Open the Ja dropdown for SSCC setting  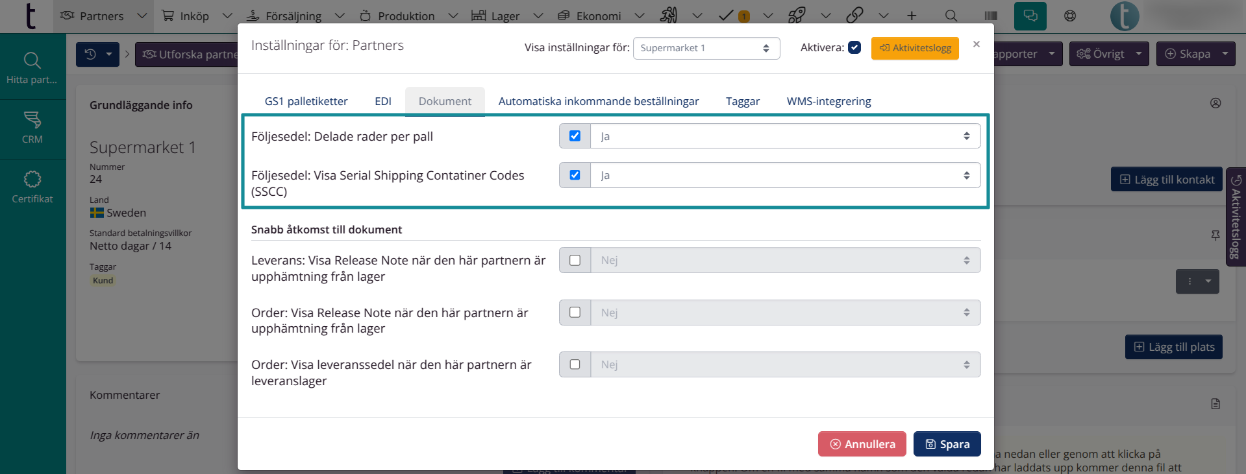[x=784, y=175]
